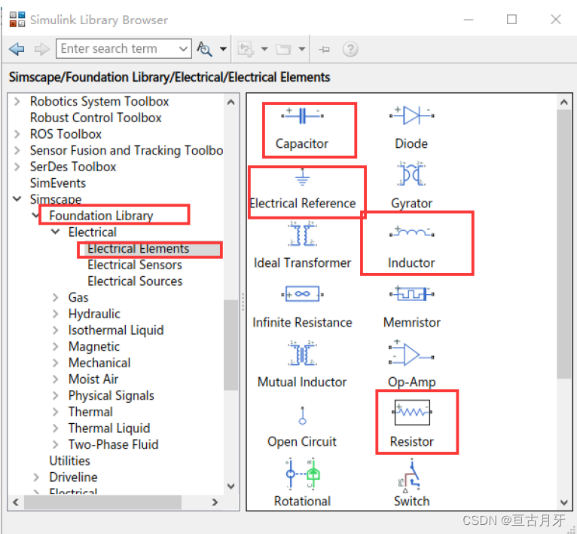The width and height of the screenshot is (577, 534).
Task: Expand the Mechanical library node
Action: 55,363
